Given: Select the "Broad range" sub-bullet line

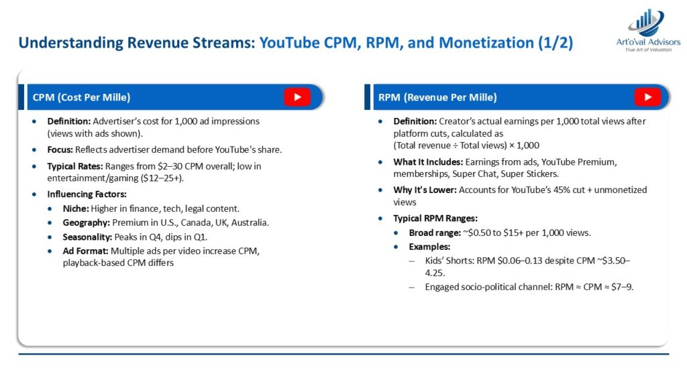Looking at the screenshot, I should (500, 233).
